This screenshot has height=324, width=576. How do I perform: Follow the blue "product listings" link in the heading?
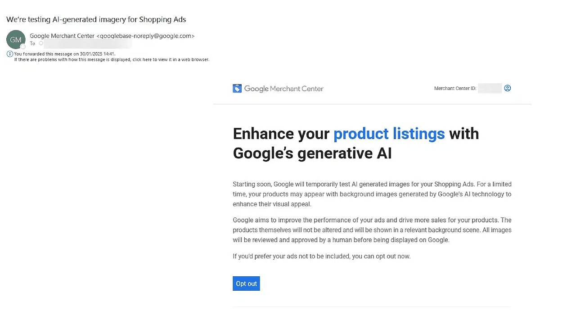pyautogui.click(x=389, y=134)
